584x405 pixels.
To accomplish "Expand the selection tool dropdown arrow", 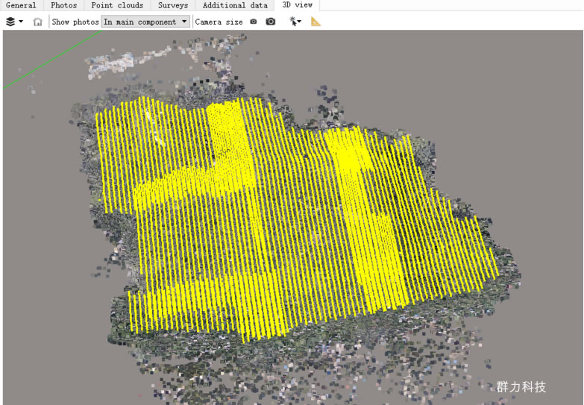I will (x=300, y=22).
